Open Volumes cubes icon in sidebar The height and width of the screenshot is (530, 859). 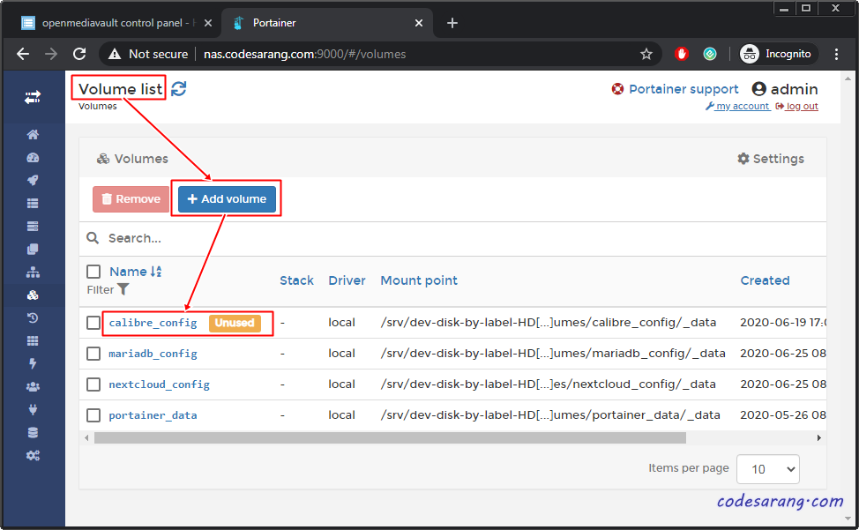point(33,295)
